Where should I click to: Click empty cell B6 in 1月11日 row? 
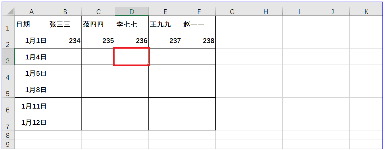tap(65, 106)
